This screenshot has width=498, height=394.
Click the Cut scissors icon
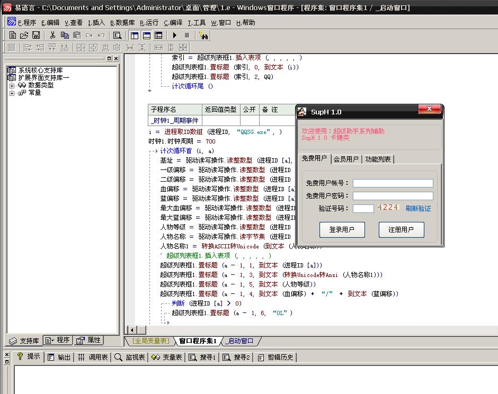[x=53, y=35]
